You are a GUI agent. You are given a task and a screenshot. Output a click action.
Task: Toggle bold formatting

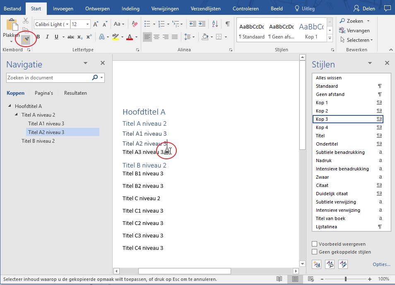coord(38,37)
